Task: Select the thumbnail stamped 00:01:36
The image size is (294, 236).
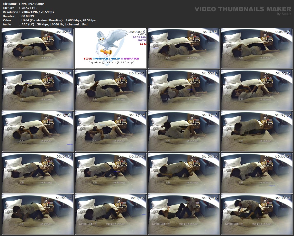Action: coord(257,48)
